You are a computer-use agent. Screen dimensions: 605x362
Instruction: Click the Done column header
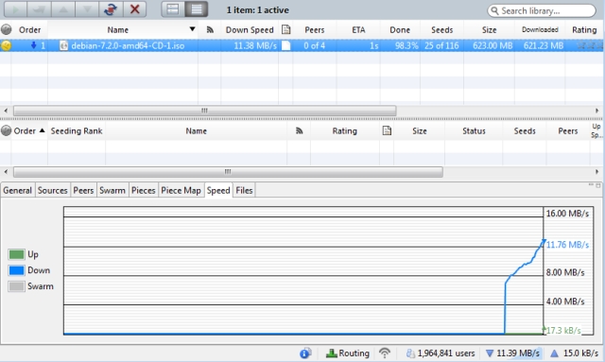pos(400,30)
